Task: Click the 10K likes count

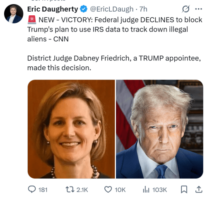Action: tap(120, 190)
